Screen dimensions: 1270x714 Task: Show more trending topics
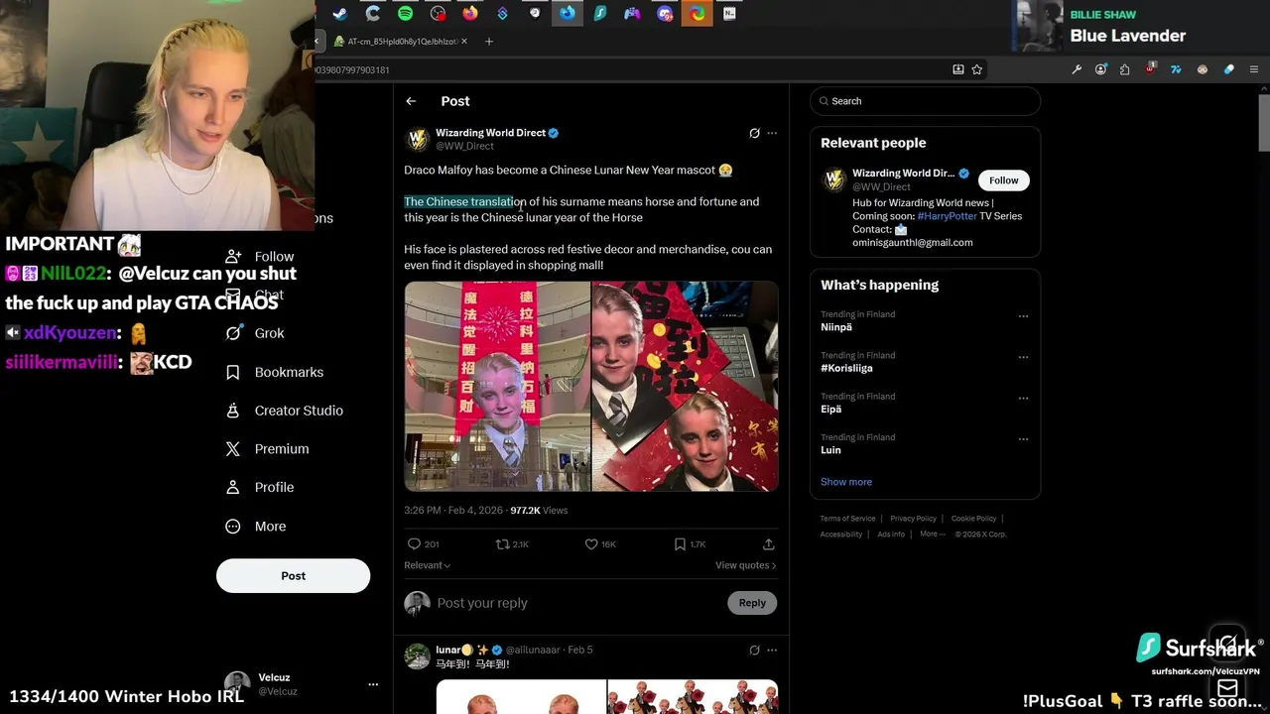[x=846, y=482]
